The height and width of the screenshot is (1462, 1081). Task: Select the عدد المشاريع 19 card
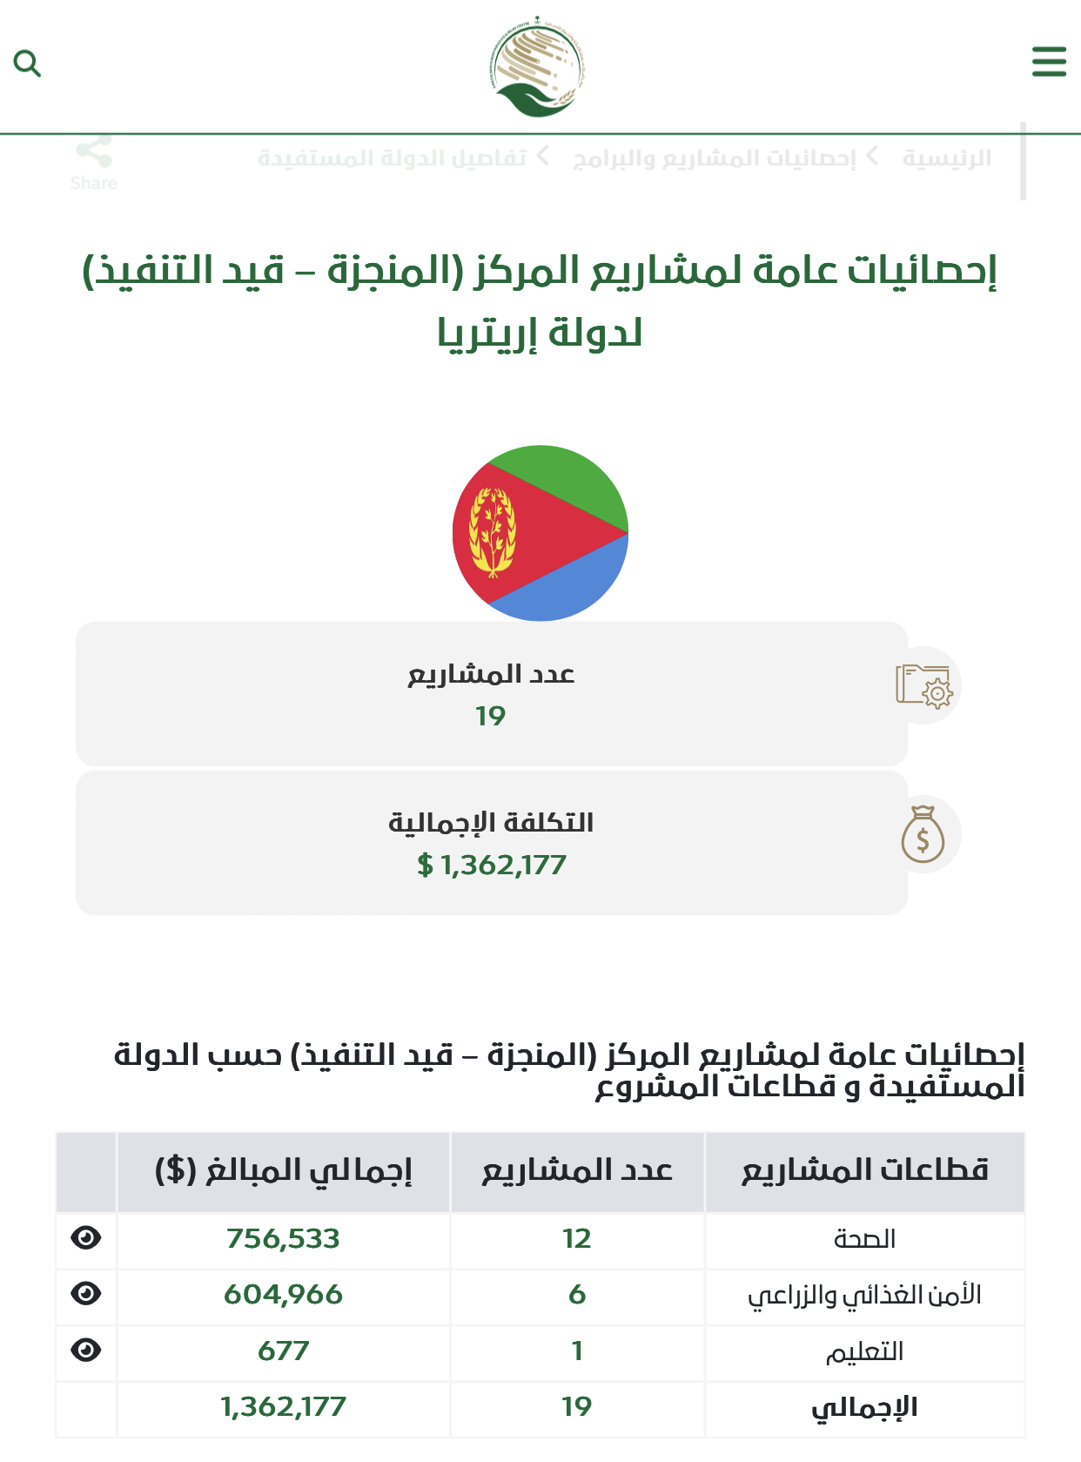pos(491,694)
